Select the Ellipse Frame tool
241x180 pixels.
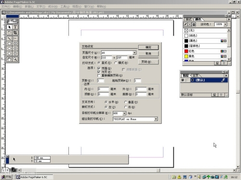pos(15,48)
